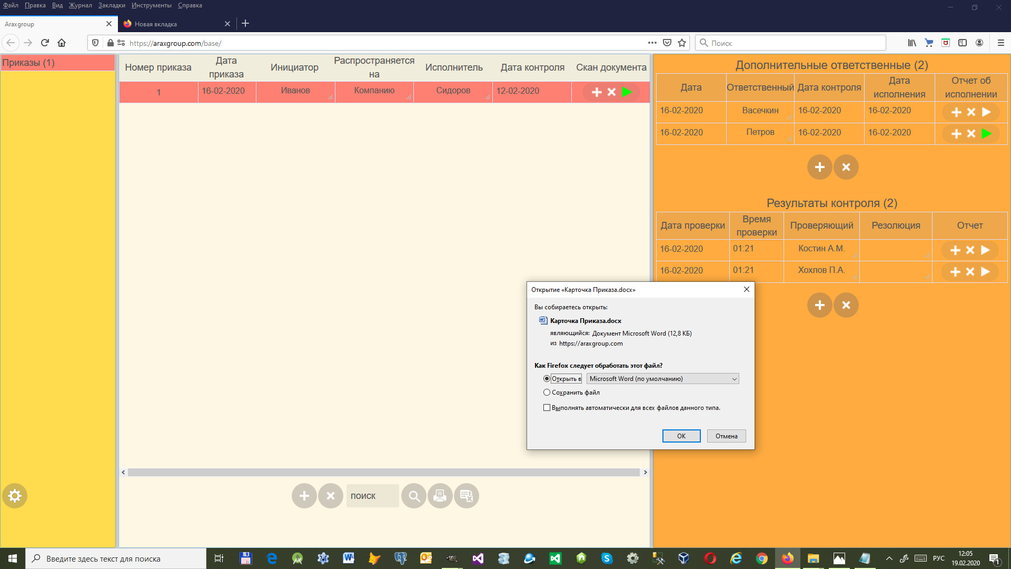Click the horizontal scrollbar under orders table
This screenshot has height=569, width=1011.
click(383, 473)
